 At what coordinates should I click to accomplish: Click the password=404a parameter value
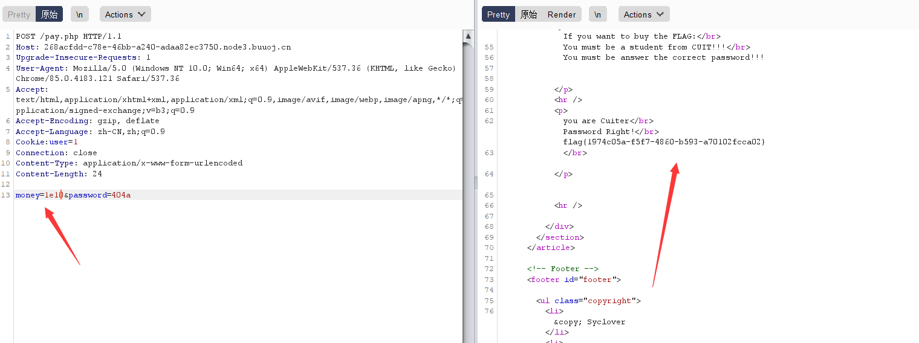[x=121, y=195]
